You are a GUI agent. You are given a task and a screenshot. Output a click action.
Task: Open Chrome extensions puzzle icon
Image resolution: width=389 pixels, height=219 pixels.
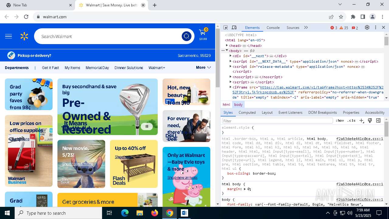pyautogui.click(x=353, y=17)
